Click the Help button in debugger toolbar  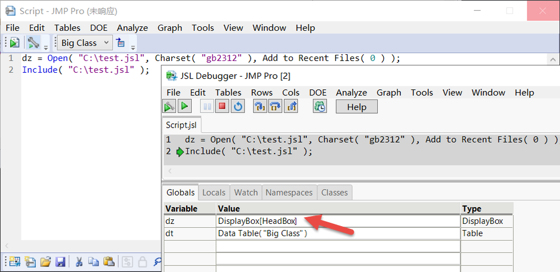pyautogui.click(x=357, y=106)
